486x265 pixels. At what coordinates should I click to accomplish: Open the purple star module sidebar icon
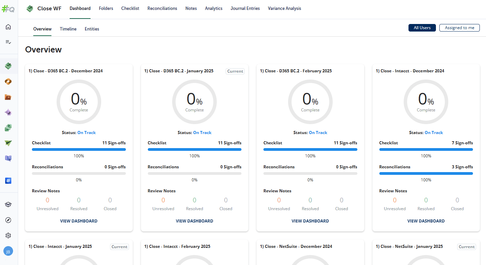[x=9, y=112]
